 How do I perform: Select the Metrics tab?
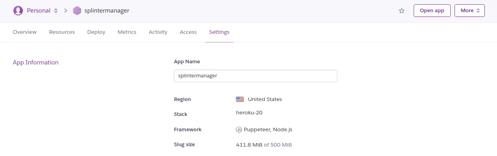(x=127, y=32)
